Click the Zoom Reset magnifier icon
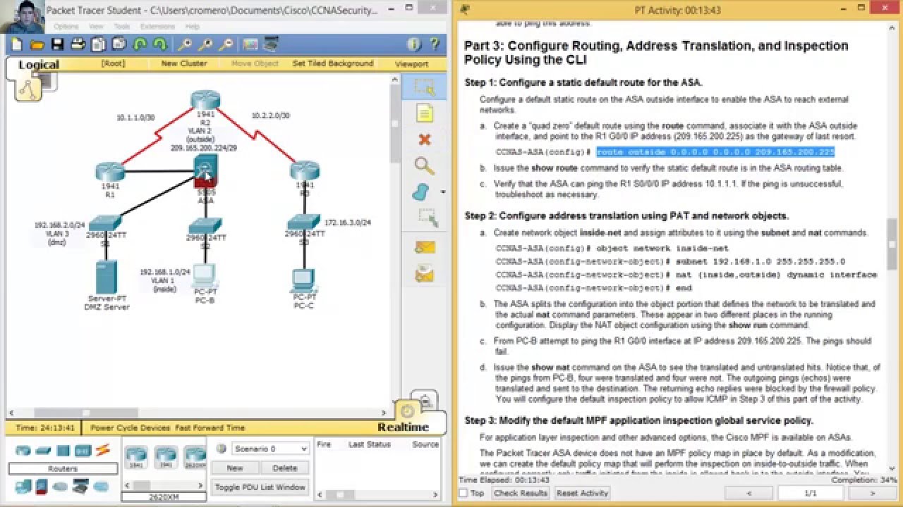Screen dimensions: 903x507 [x=205, y=44]
